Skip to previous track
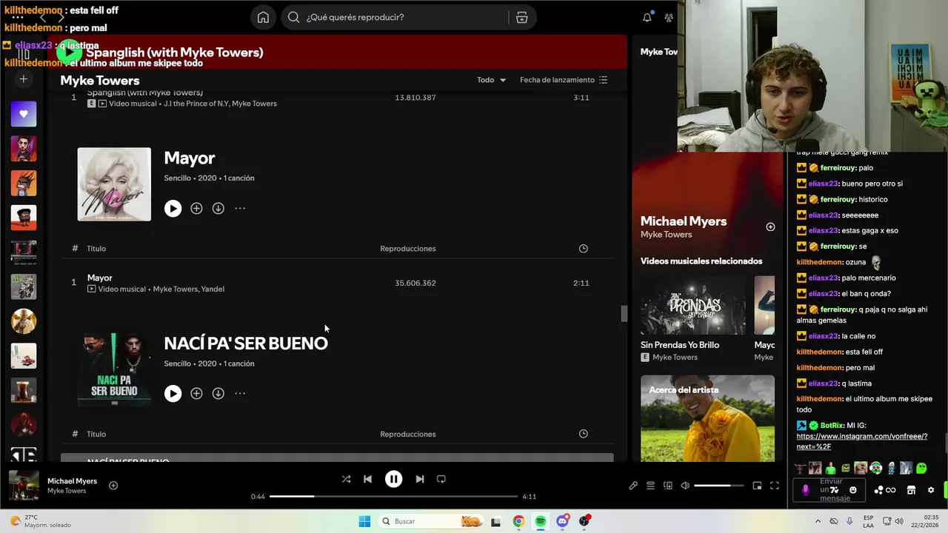948x533 pixels. click(367, 479)
